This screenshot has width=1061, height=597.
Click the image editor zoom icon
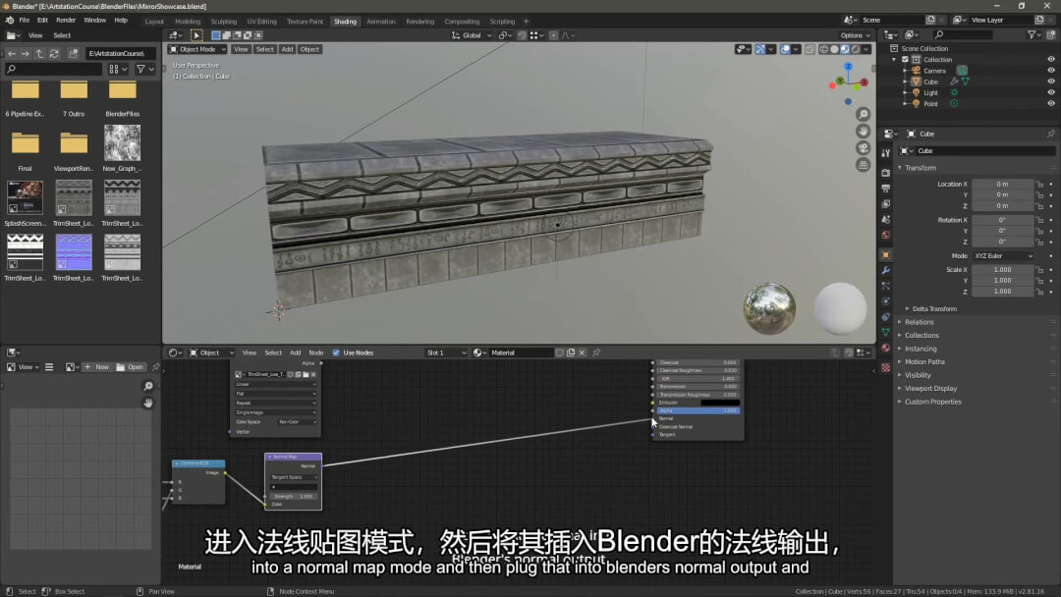pyautogui.click(x=148, y=386)
